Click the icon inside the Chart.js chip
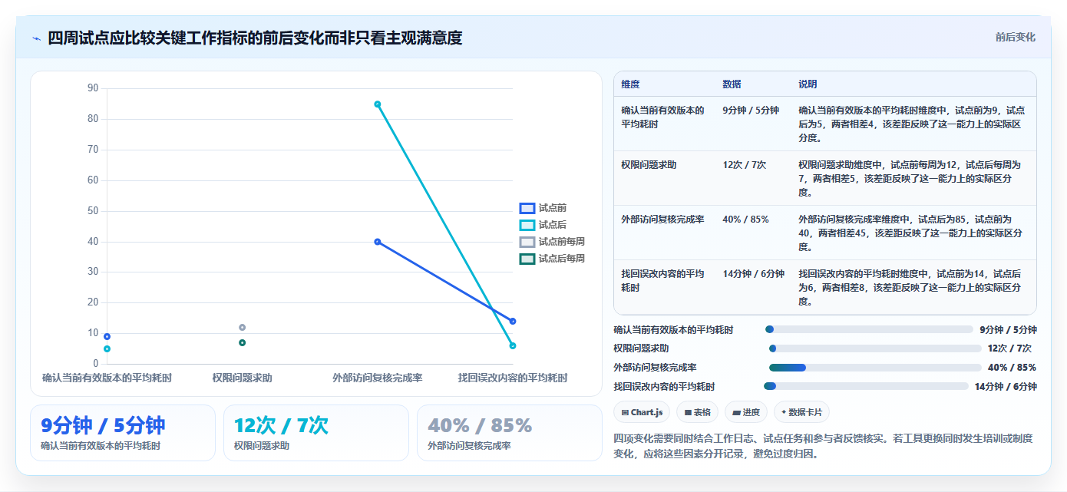Image resolution: width=1067 pixels, height=492 pixels. [626, 412]
